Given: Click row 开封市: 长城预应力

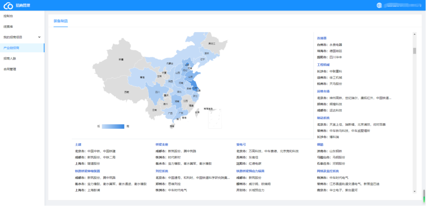Looking at the screenshot, I should [x=251, y=190].
